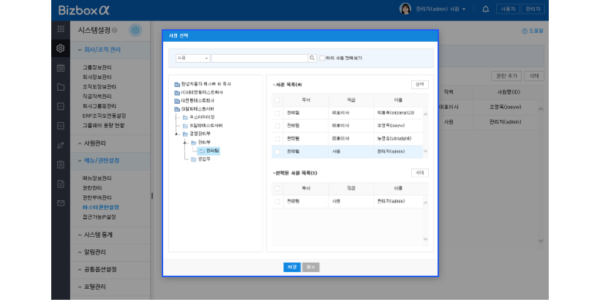Open the 관리자(admin) 사원 account dropdown
This screenshot has width=600, height=302.
click(440, 9)
